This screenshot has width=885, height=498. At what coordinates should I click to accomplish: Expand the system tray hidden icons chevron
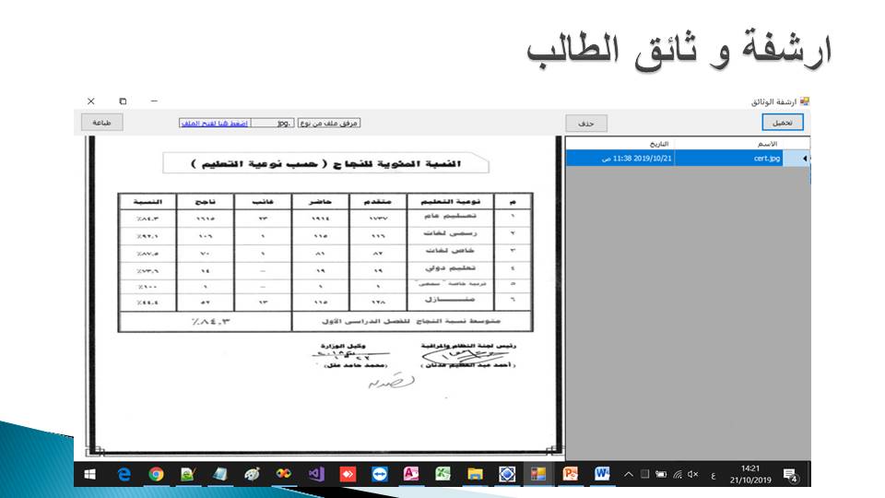(629, 474)
